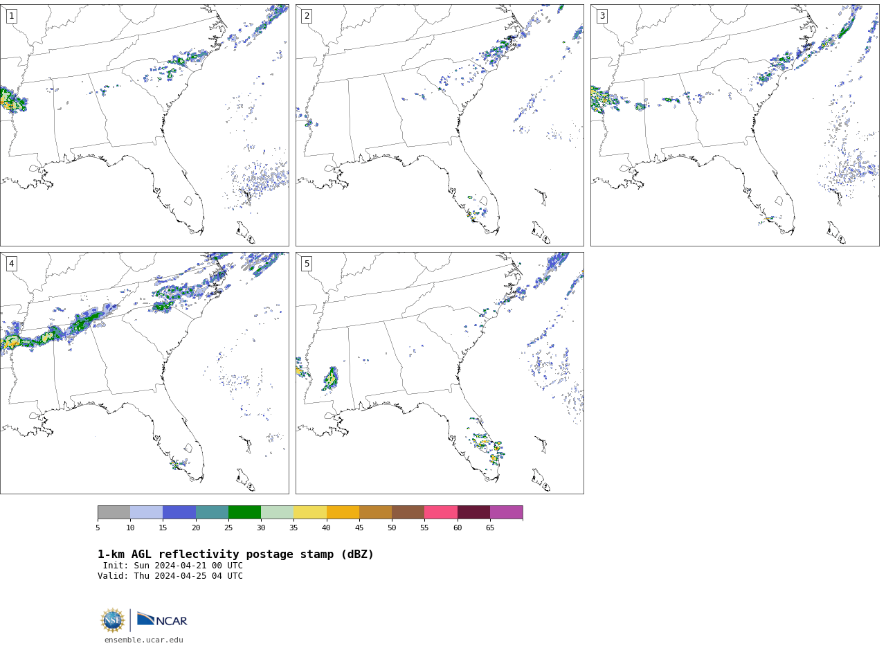Click the light blue 10-15 dBZ swatch
Screen dimensions: 886x648
[x=146, y=512]
